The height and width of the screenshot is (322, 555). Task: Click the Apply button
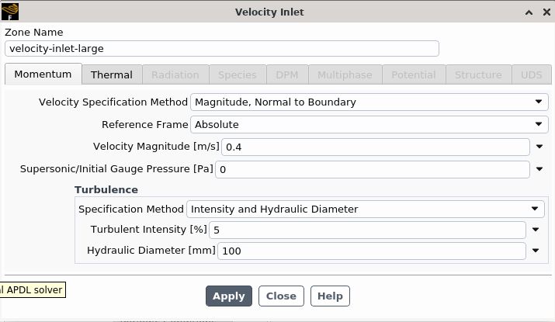tap(228, 296)
